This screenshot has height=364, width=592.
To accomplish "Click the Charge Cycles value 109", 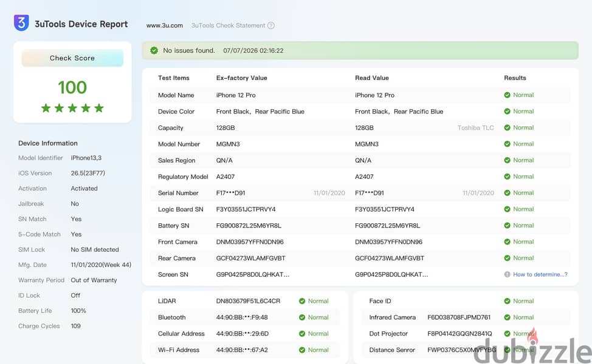I will [x=75, y=326].
